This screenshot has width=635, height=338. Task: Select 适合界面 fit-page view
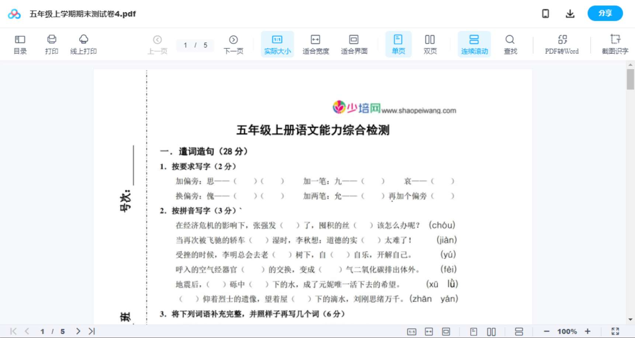354,44
